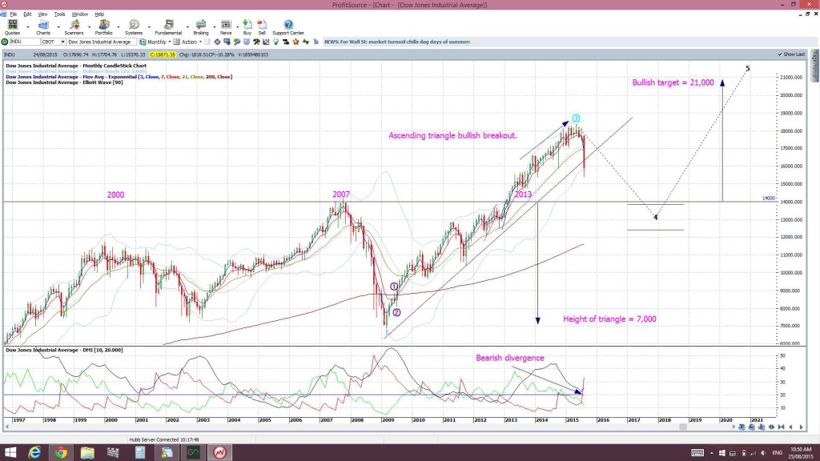Viewport: 820px width, 461px height.
Task: Expand the Fundamental button dropdown arrow
Action: pyautogui.click(x=187, y=26)
